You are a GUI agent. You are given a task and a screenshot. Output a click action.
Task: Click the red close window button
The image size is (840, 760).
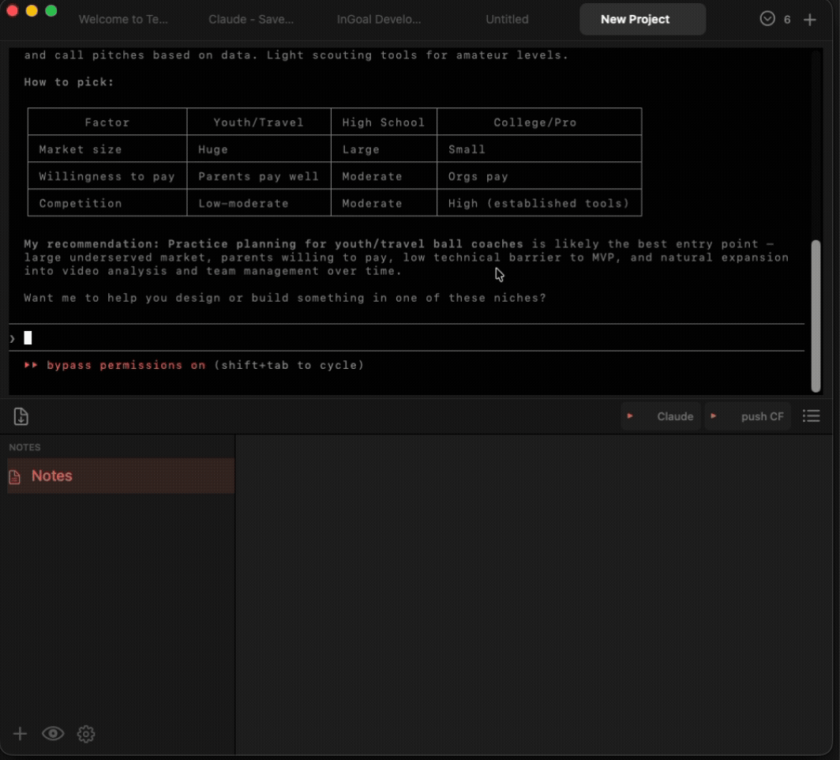point(12,11)
